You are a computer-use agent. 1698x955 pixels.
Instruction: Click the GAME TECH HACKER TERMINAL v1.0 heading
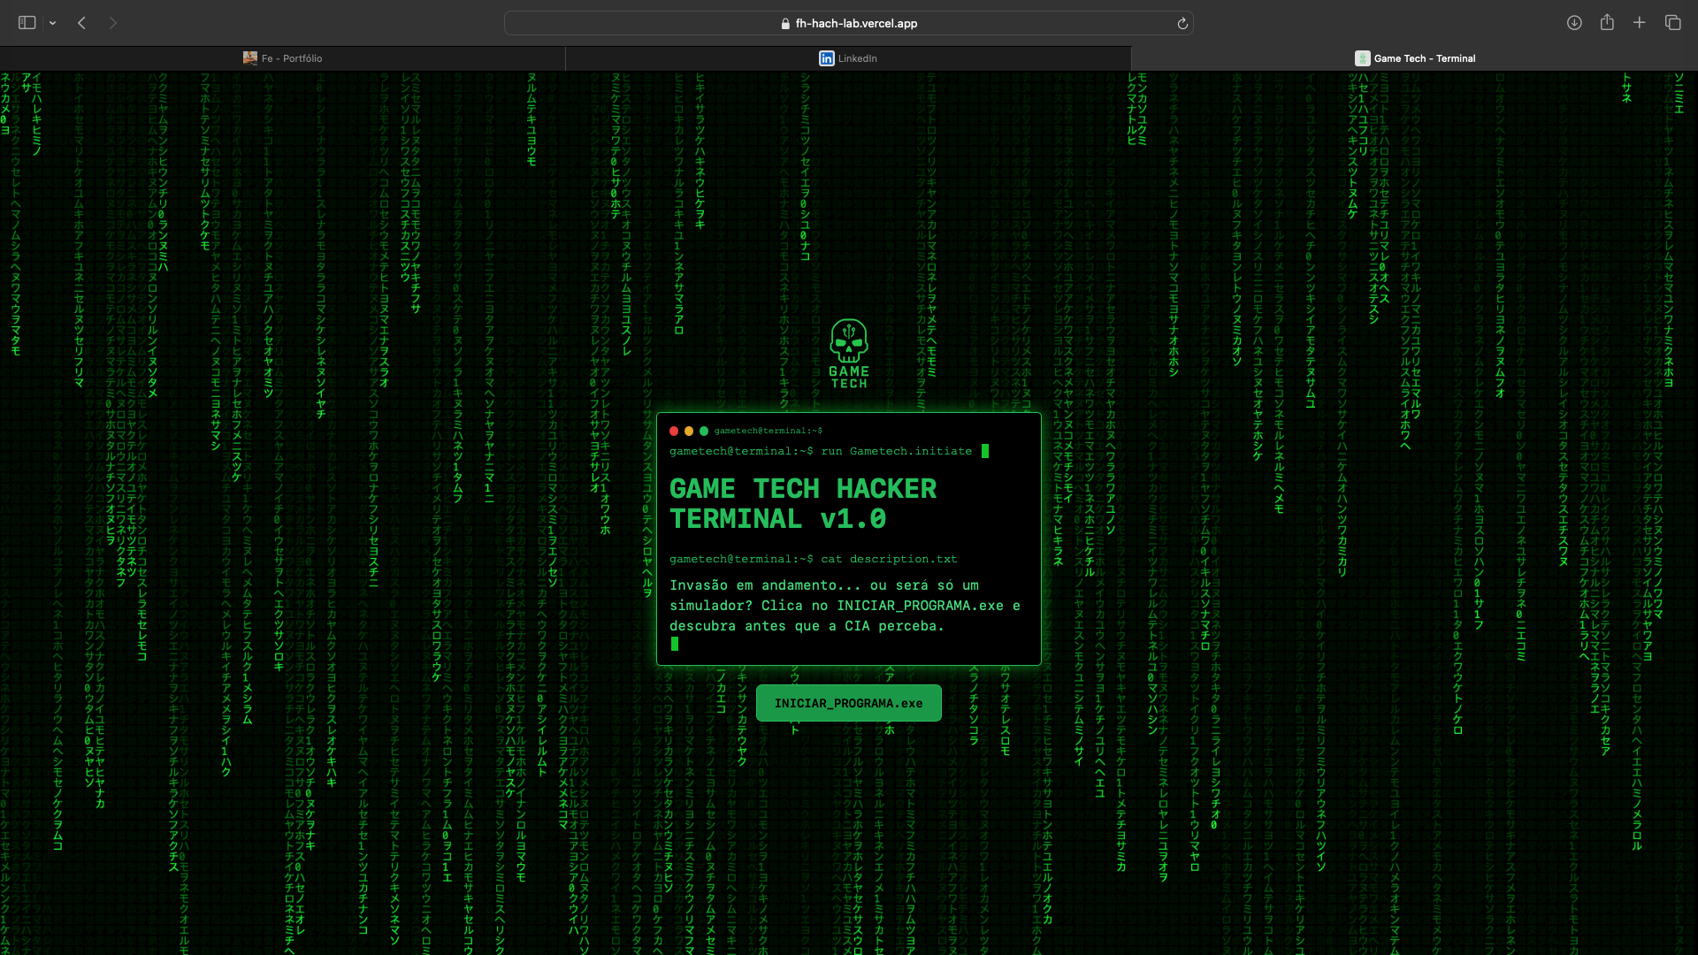click(x=803, y=504)
